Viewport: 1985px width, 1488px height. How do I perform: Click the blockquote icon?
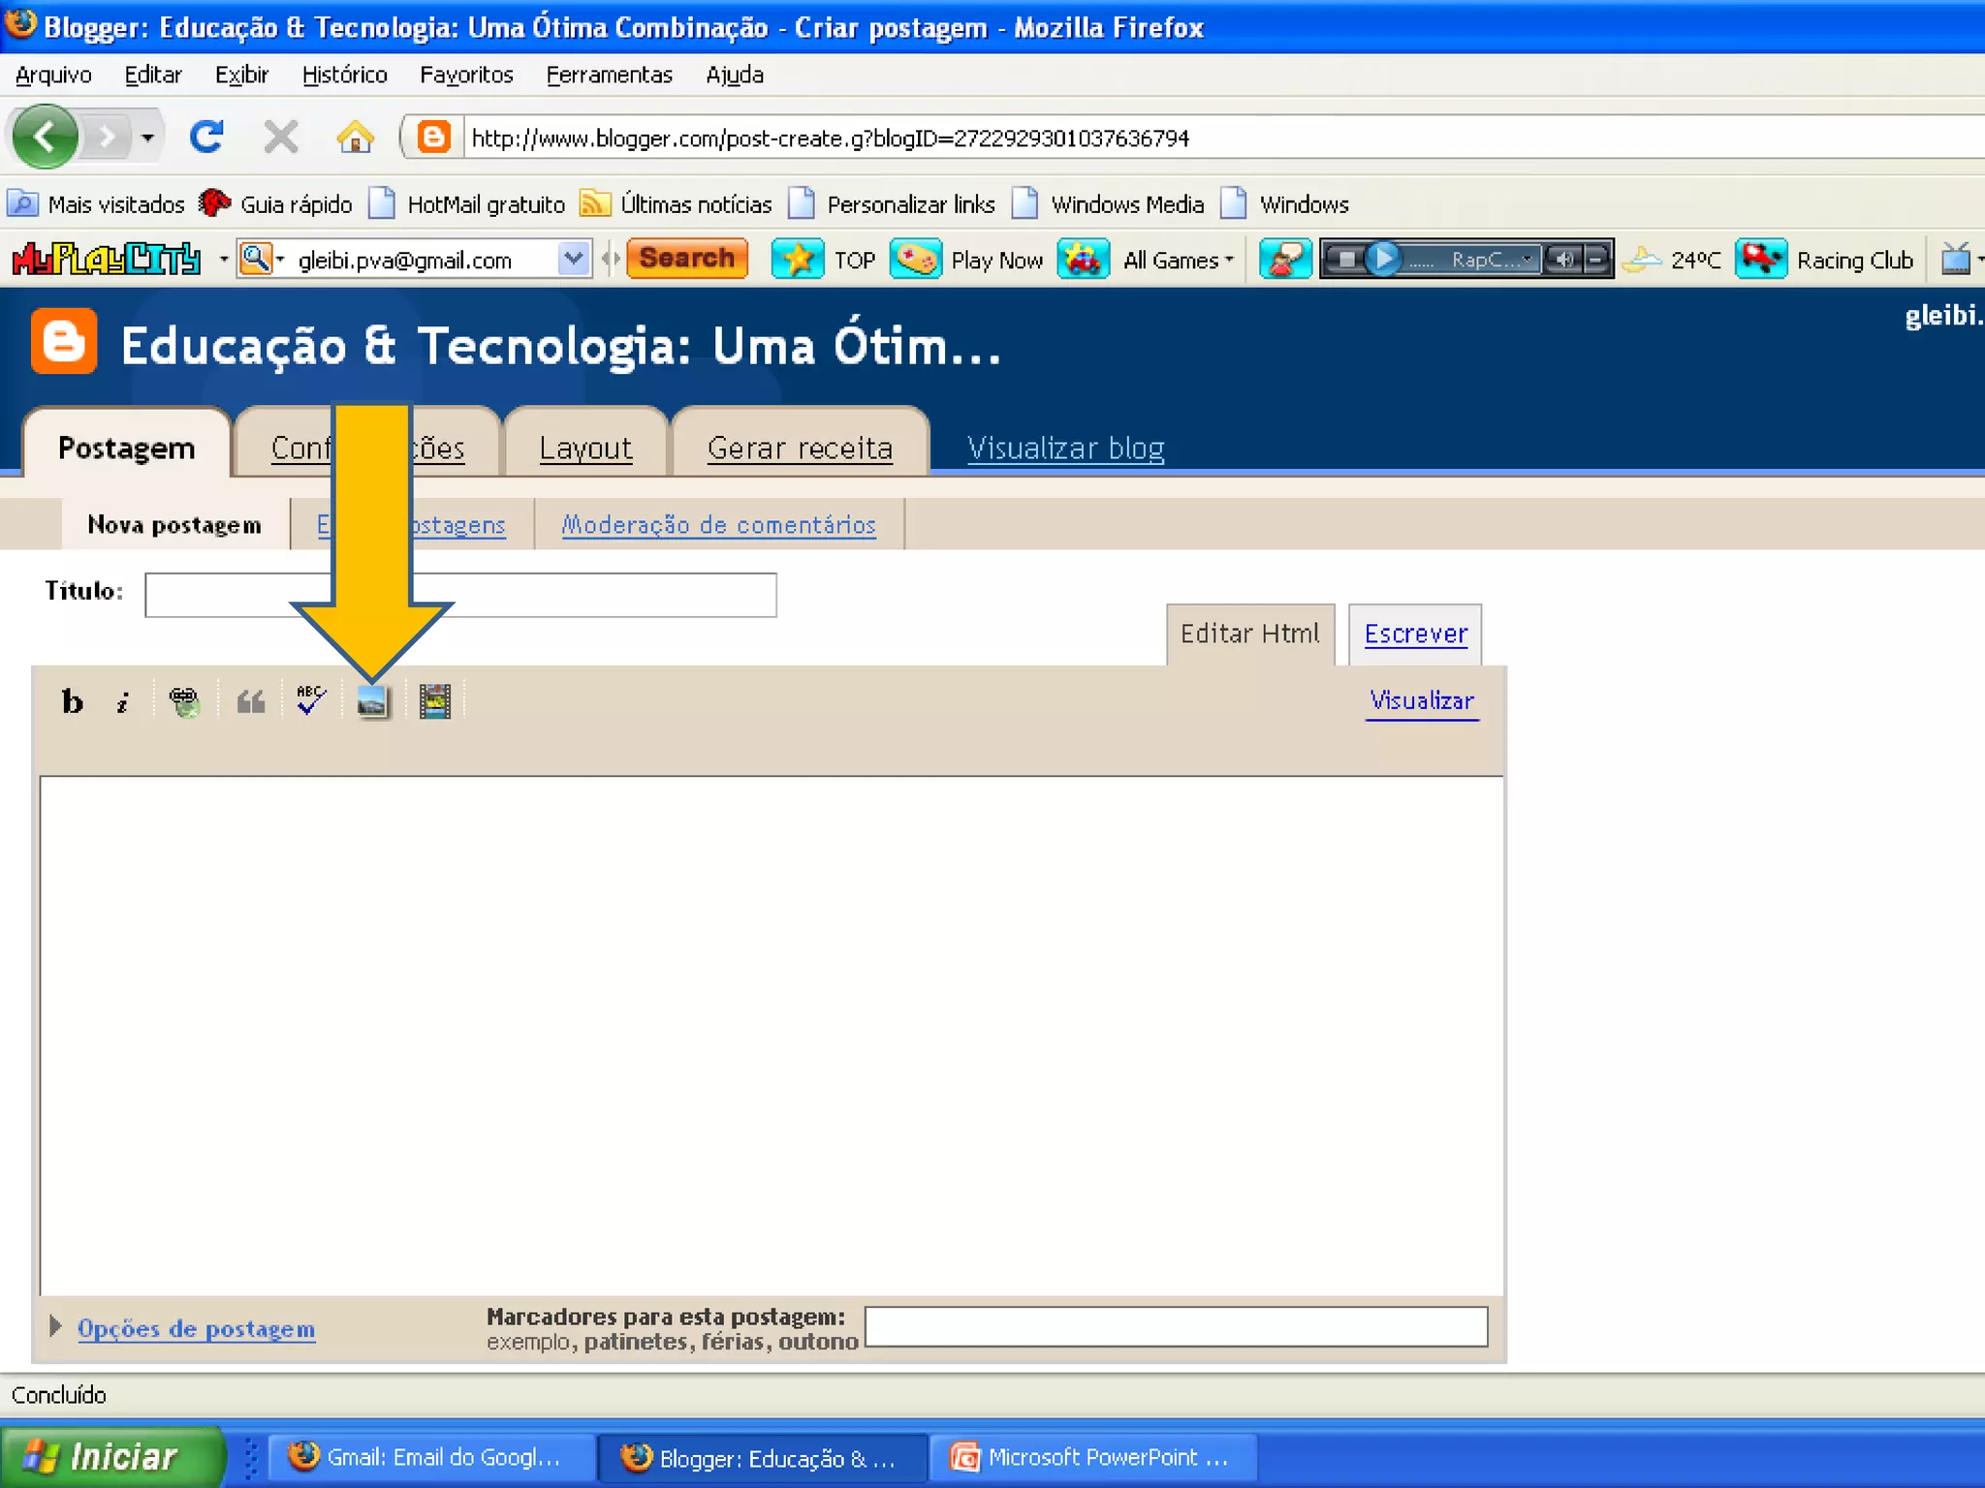coord(251,701)
